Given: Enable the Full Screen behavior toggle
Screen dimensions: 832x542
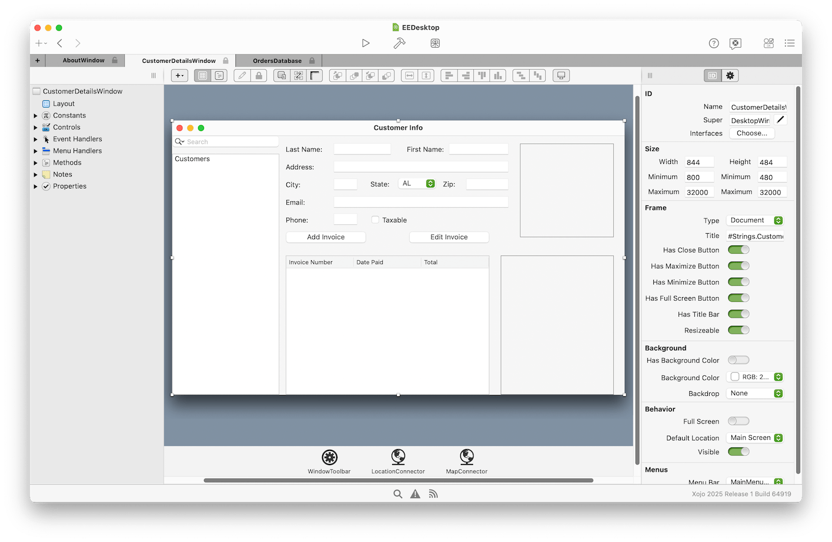Looking at the screenshot, I should click(739, 420).
